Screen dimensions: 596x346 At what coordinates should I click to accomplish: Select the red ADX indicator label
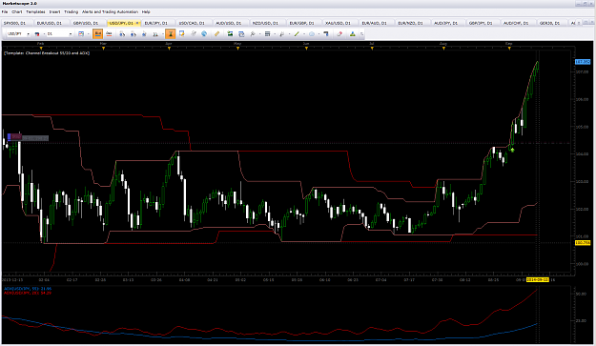tap(28, 294)
